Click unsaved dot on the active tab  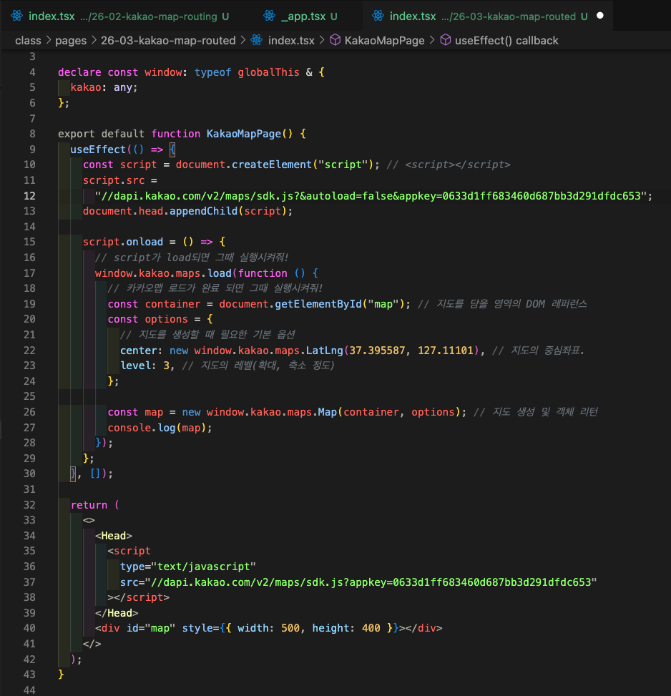tap(600, 16)
